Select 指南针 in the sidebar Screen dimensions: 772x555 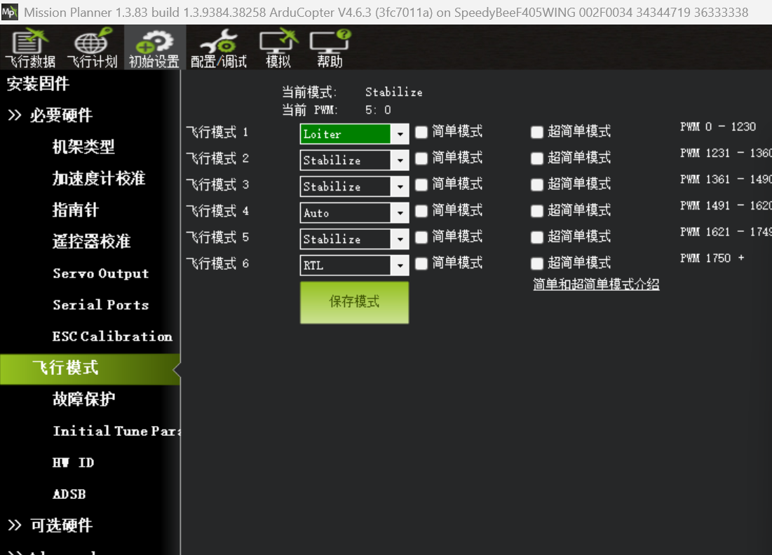click(x=75, y=210)
